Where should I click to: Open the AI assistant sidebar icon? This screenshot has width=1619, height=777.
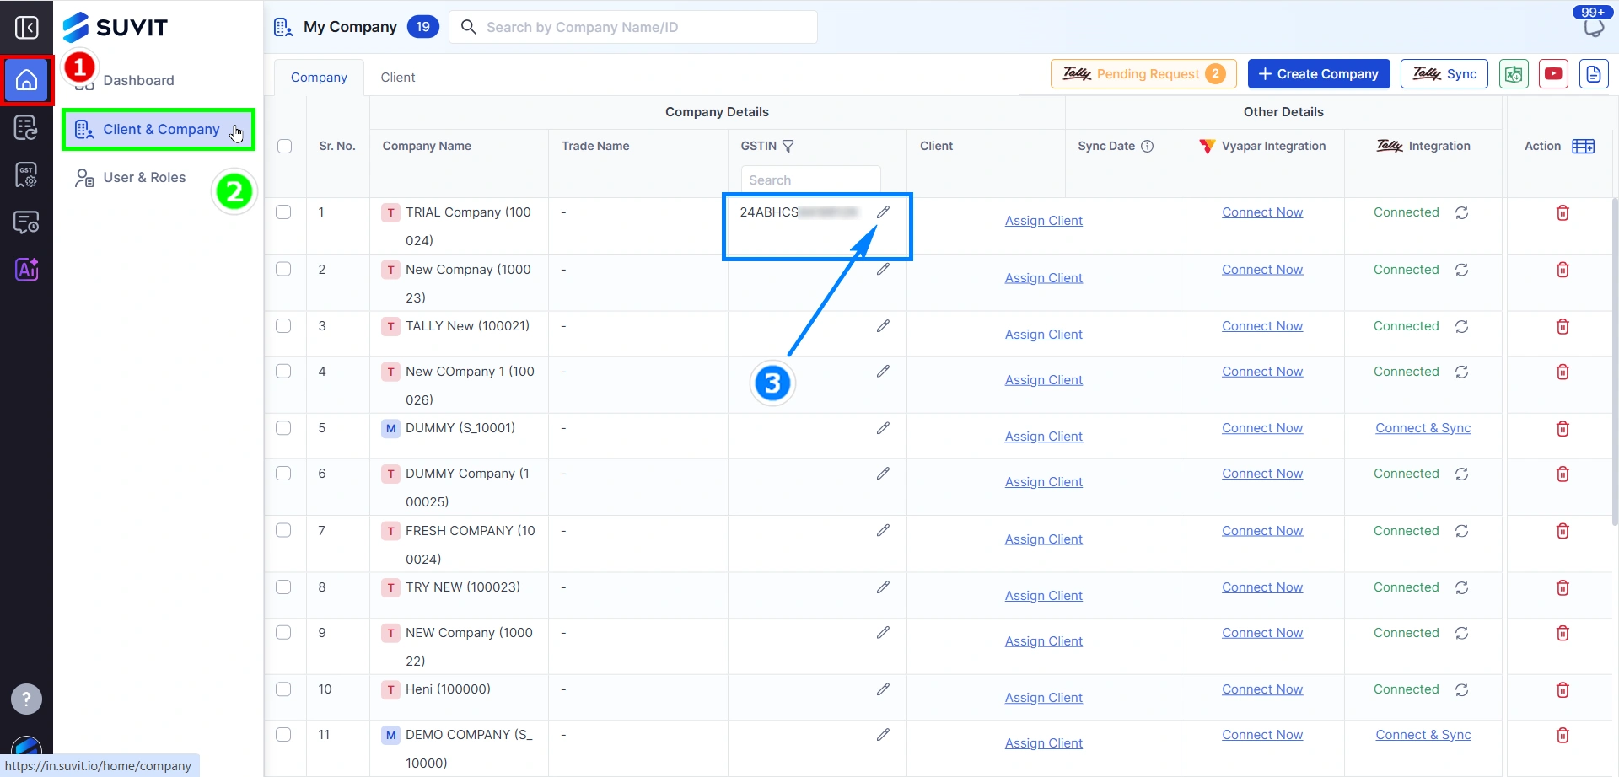pos(26,270)
